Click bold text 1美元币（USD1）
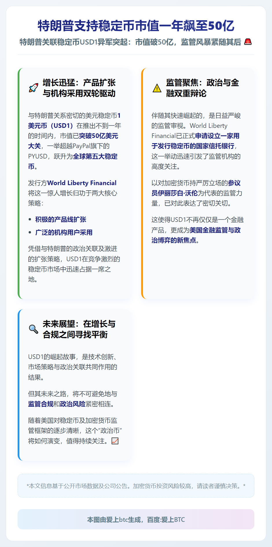Image resolution: width=272 pixels, height=547 pixels. [74, 121]
